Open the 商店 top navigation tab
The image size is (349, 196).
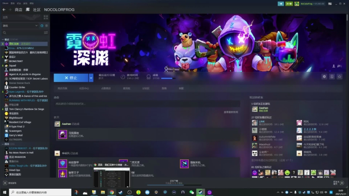tap(18, 10)
